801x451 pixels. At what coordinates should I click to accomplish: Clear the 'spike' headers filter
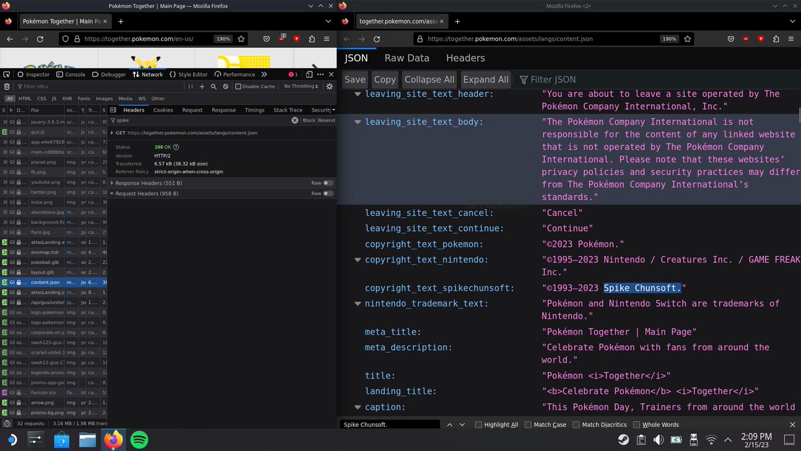pos(294,120)
